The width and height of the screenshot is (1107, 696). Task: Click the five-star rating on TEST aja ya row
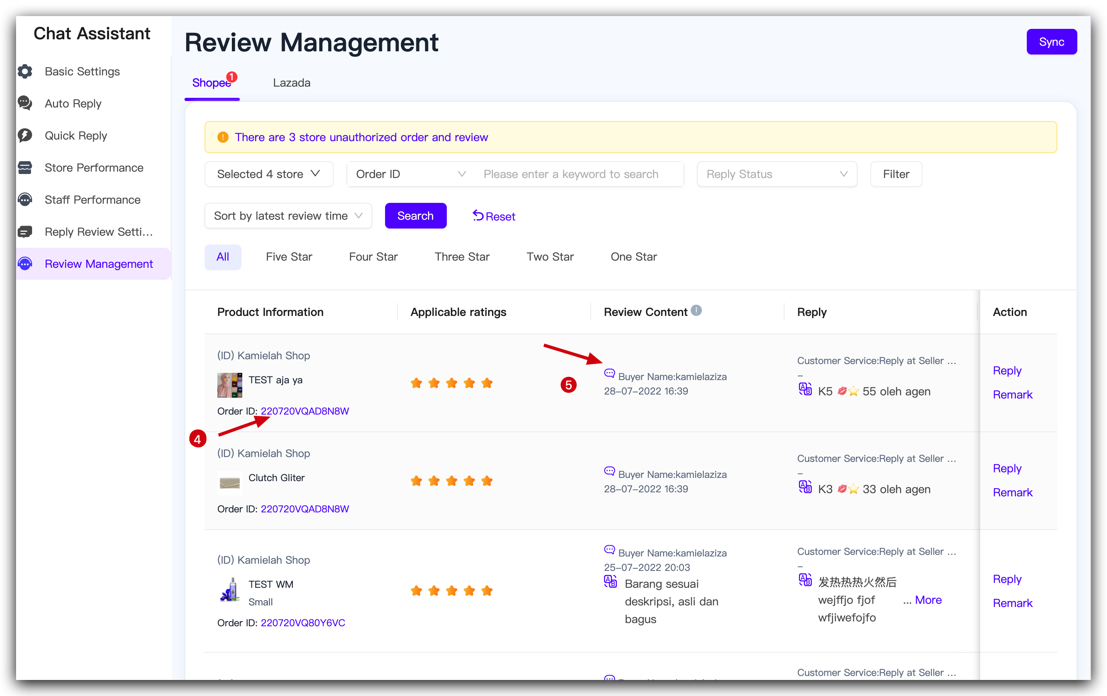point(452,383)
